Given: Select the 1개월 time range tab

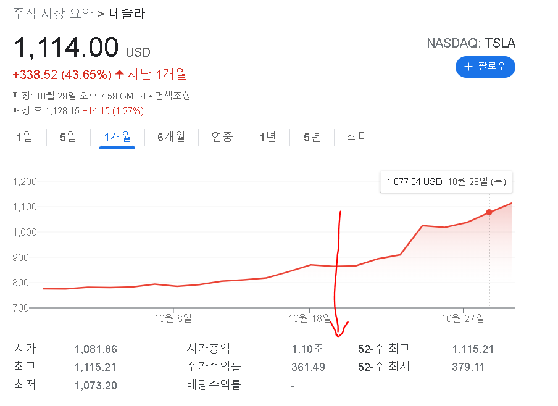Looking at the screenshot, I should pos(117,137).
